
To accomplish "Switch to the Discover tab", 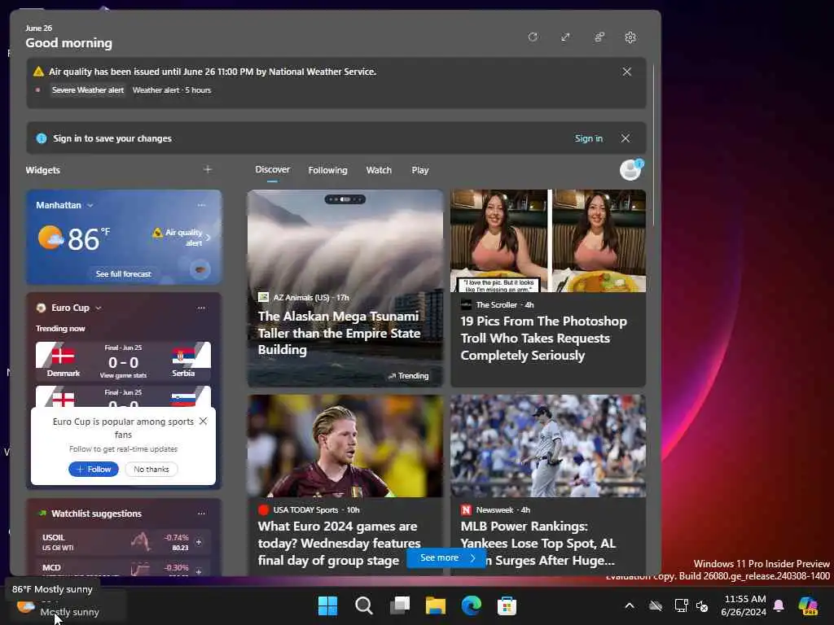I will click(272, 169).
